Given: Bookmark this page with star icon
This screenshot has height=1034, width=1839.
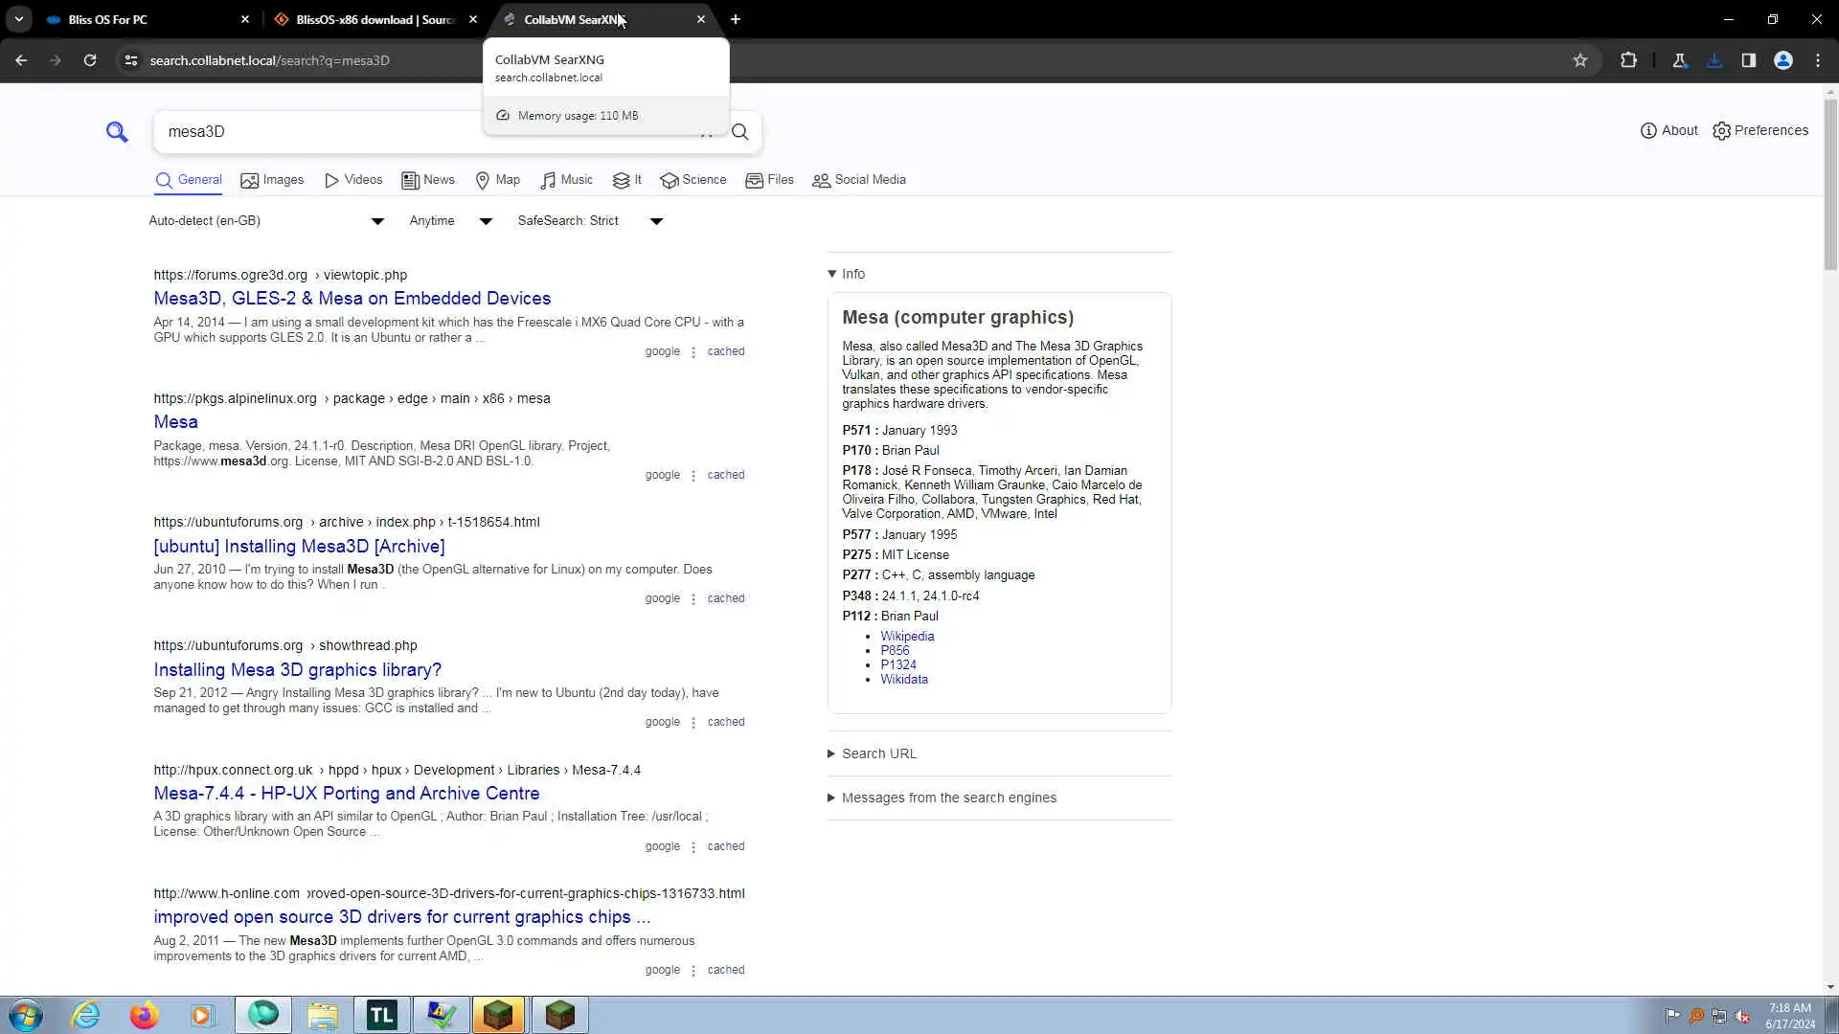Looking at the screenshot, I should coord(1580,60).
